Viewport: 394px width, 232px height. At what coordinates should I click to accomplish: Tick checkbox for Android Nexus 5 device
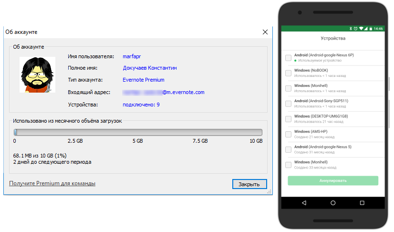(288, 150)
